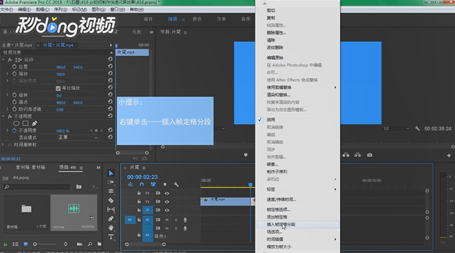
Task: Open program monitor button editor plus
Action: point(449,156)
